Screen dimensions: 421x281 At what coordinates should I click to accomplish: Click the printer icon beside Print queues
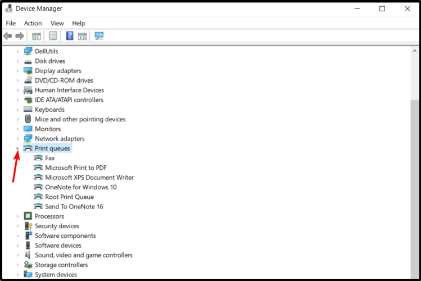tap(28, 148)
